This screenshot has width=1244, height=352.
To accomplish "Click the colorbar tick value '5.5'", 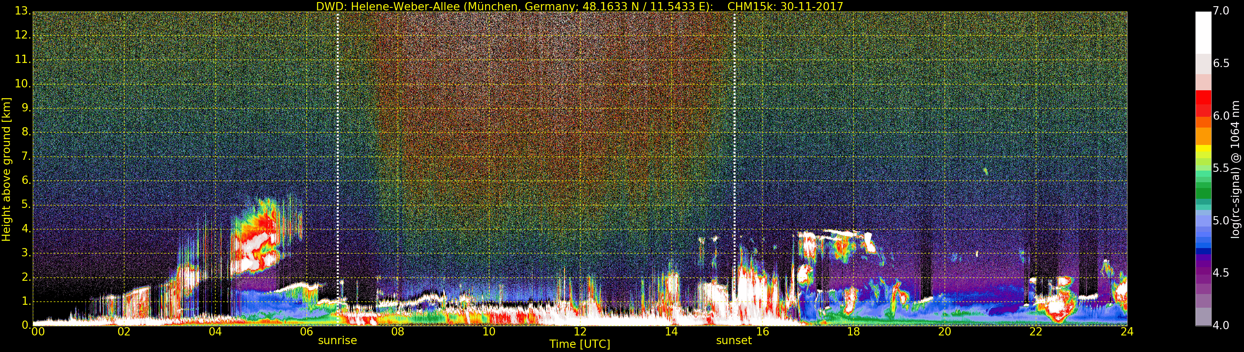I will click(x=1221, y=168).
